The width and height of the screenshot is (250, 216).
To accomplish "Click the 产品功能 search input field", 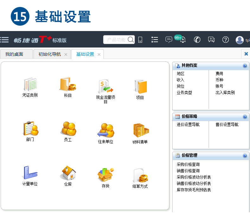I will [116, 40].
